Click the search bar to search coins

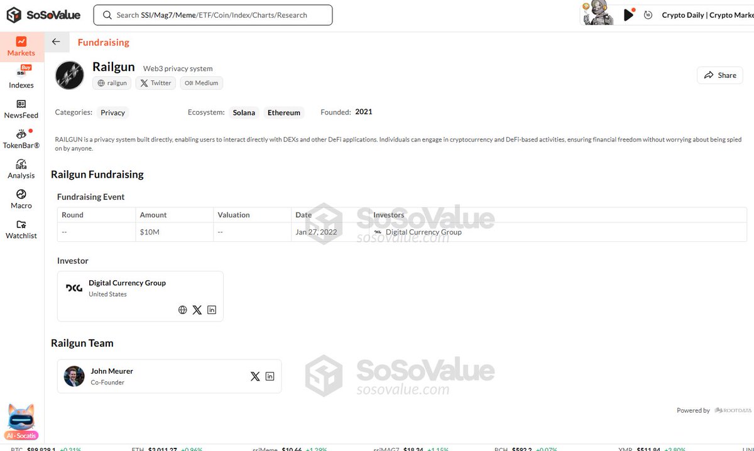point(212,15)
